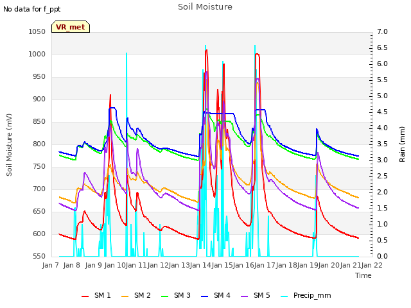Click the 5.5 rain-axis tick label
Viewport: 411px width, 308px height.
pyautogui.click(x=383, y=80)
